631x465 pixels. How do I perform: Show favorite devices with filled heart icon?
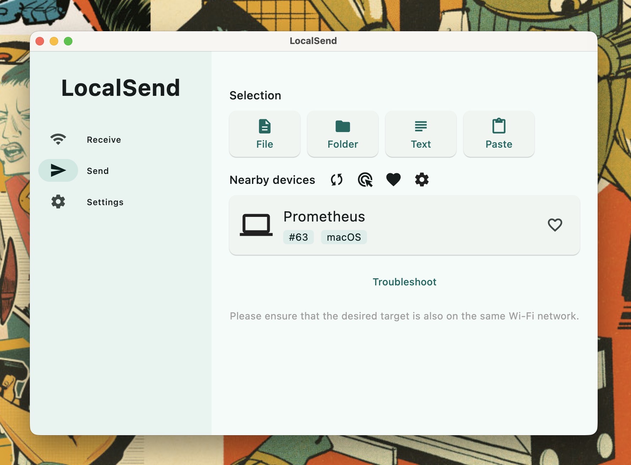pyautogui.click(x=393, y=180)
